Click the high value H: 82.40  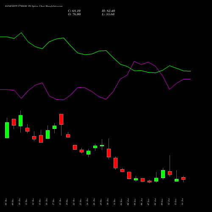(x=109, y=11)
